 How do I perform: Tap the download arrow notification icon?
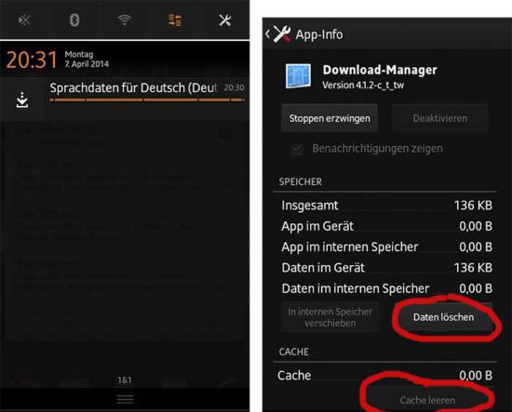tap(22, 100)
